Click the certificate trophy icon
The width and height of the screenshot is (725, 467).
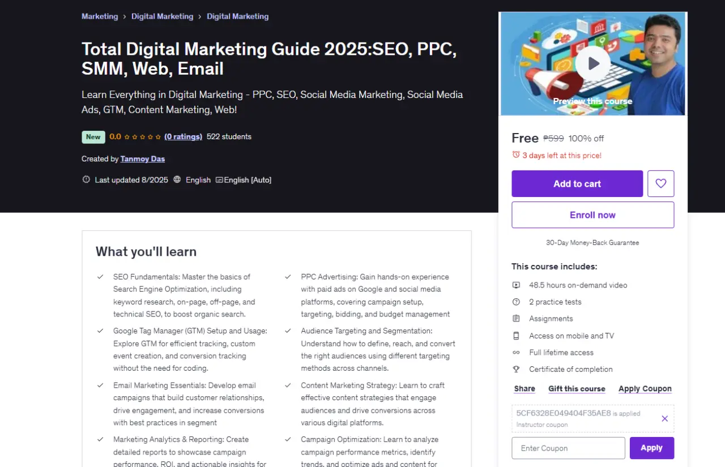coord(516,369)
